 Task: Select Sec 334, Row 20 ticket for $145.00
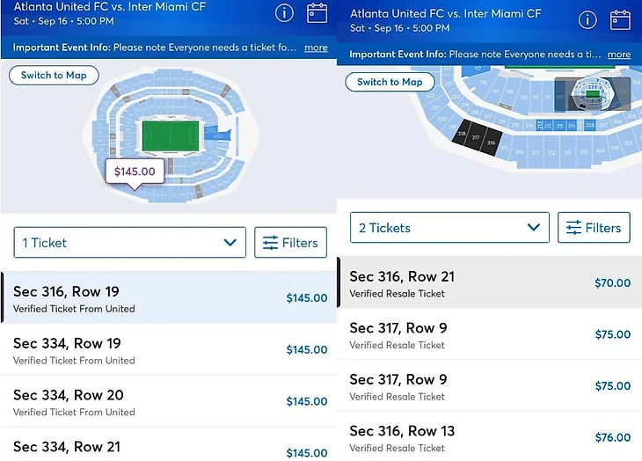point(167,401)
